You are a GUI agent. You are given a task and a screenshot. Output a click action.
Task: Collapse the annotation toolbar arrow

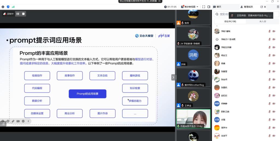(x=28, y=121)
